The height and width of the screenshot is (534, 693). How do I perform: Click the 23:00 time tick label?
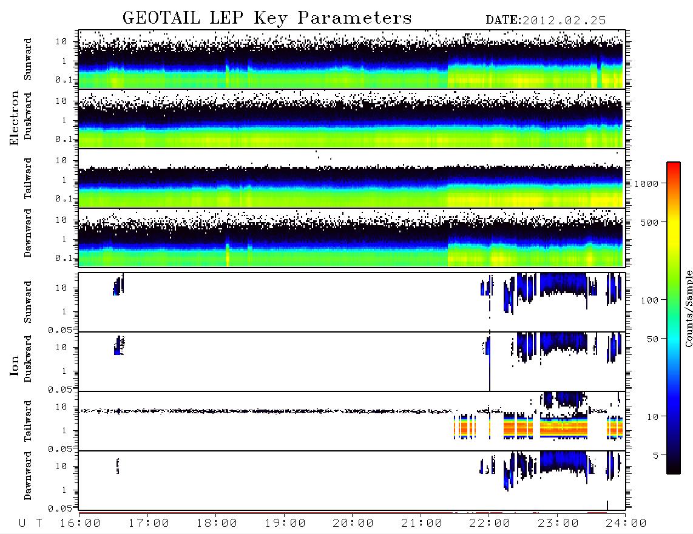558,523
